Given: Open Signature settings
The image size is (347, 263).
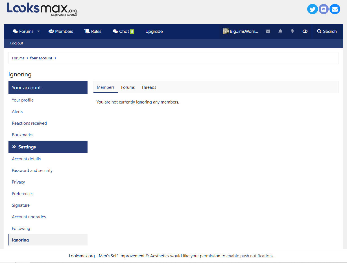Looking at the screenshot, I should [48, 205].
